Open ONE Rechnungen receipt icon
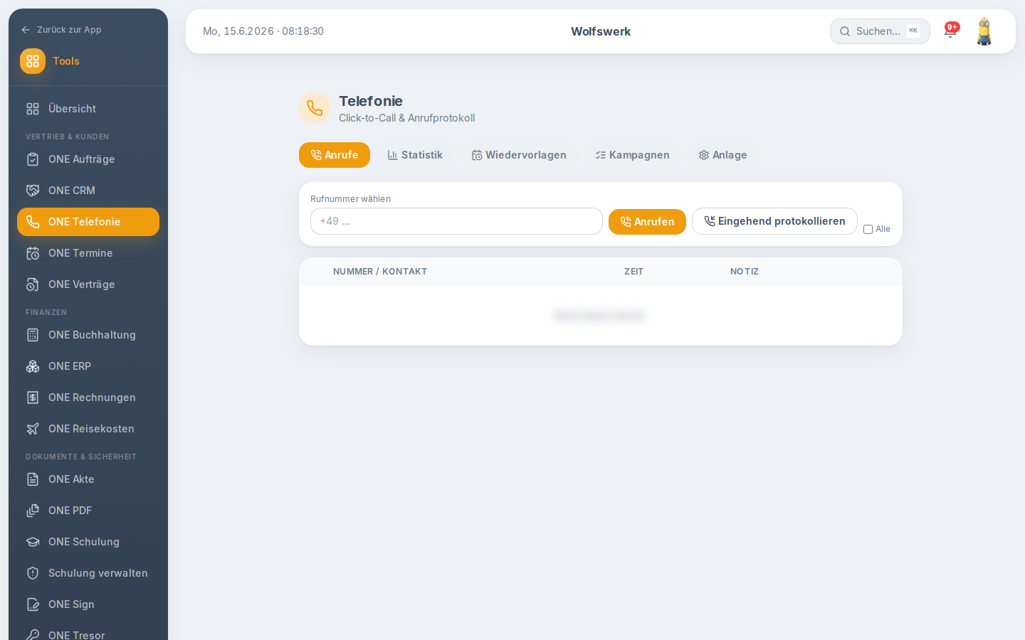1025x640 pixels. (33, 398)
